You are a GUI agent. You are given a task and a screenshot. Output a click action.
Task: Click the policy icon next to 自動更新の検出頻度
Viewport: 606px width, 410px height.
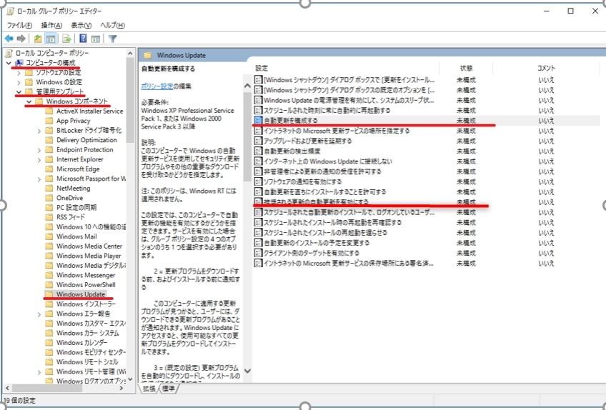click(x=258, y=151)
